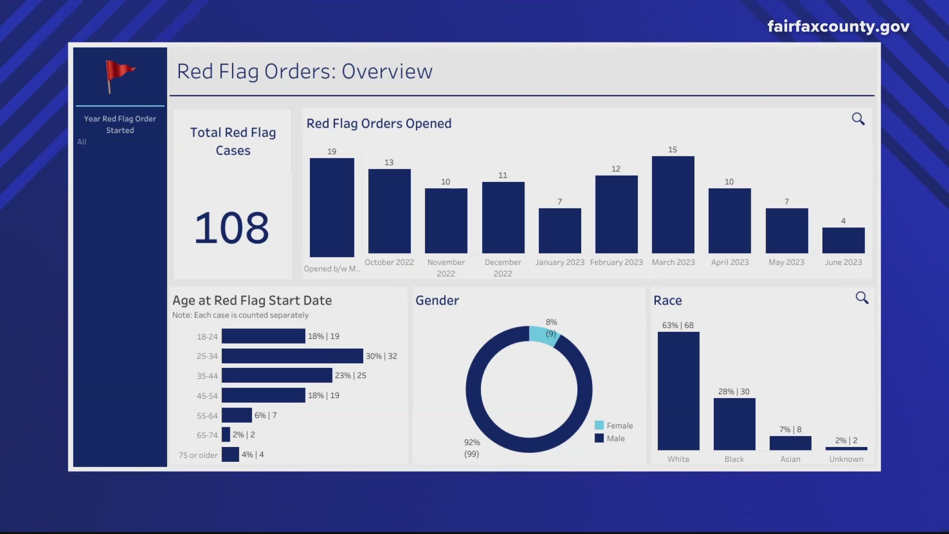Click the '2% | 2' label above Unknown
Screen dimensions: 949x534
(846, 441)
